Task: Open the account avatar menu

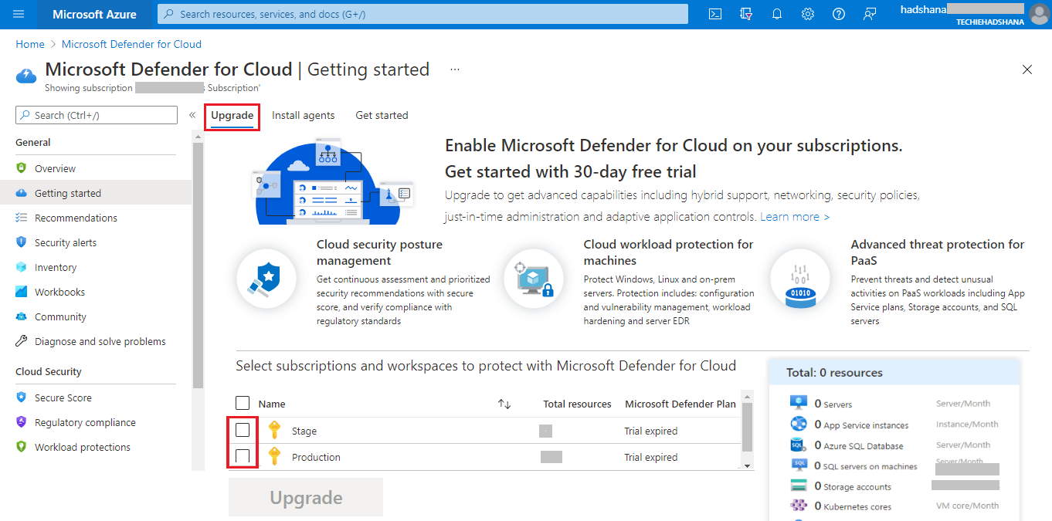Action: [1038, 14]
